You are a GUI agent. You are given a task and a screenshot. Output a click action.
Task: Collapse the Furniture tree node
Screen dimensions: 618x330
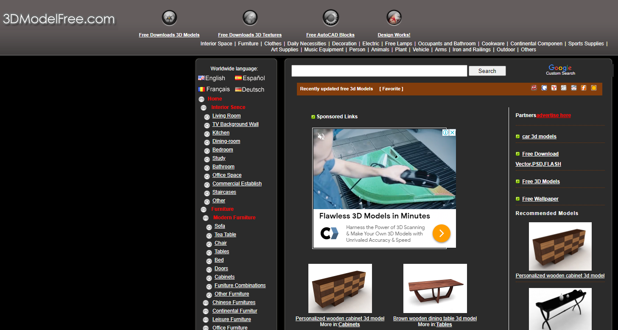pyautogui.click(x=204, y=210)
